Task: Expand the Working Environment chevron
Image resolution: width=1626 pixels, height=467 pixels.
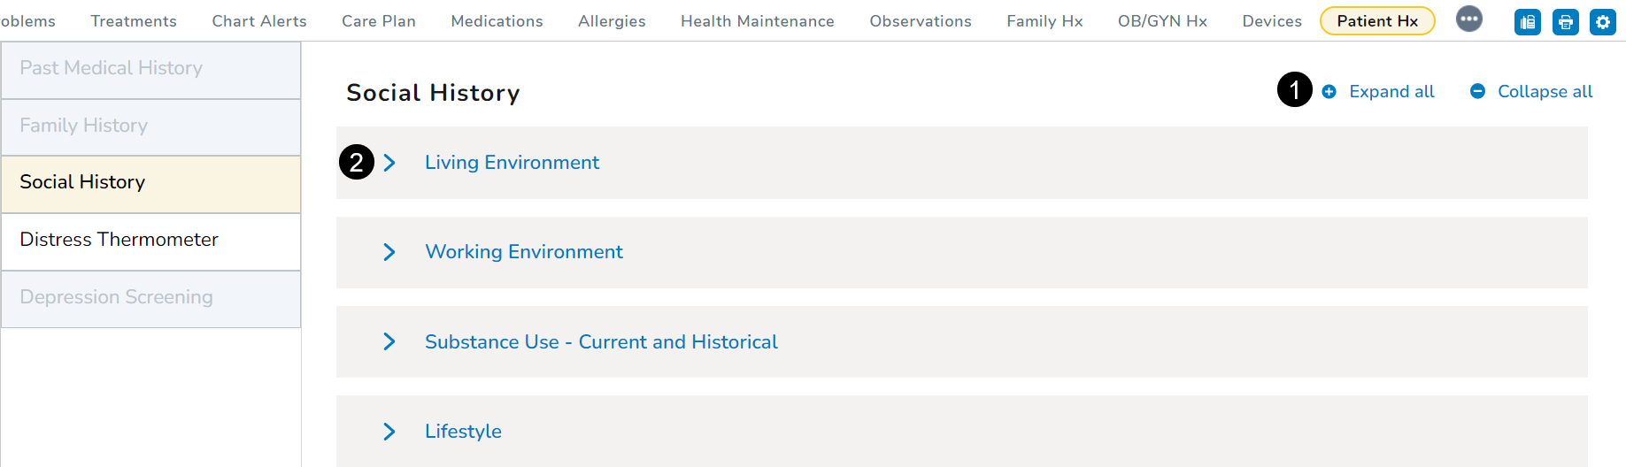Action: click(389, 252)
